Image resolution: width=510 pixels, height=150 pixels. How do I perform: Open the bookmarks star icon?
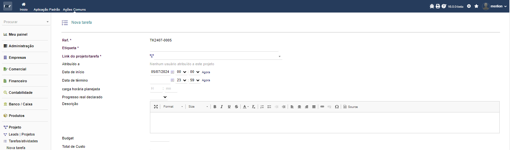(x=476, y=6)
